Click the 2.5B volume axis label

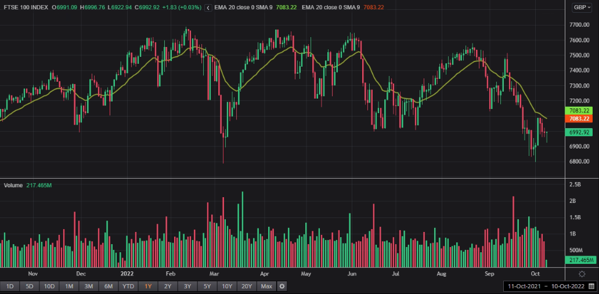pyautogui.click(x=575, y=185)
